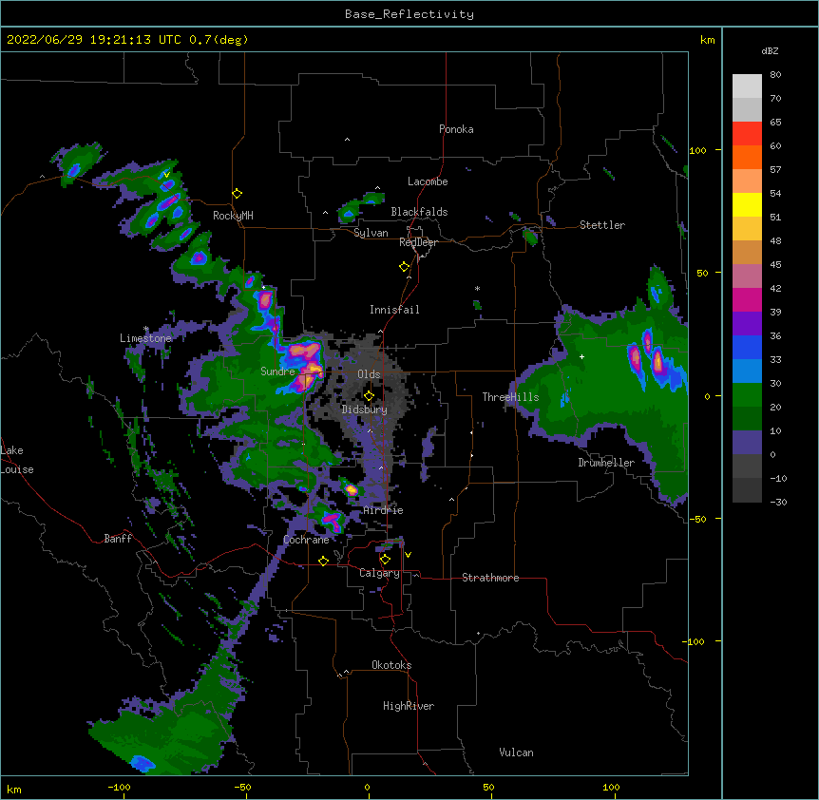Screen dimensions: 819x800
Task: Select the Stettler label
Action: [x=602, y=225]
